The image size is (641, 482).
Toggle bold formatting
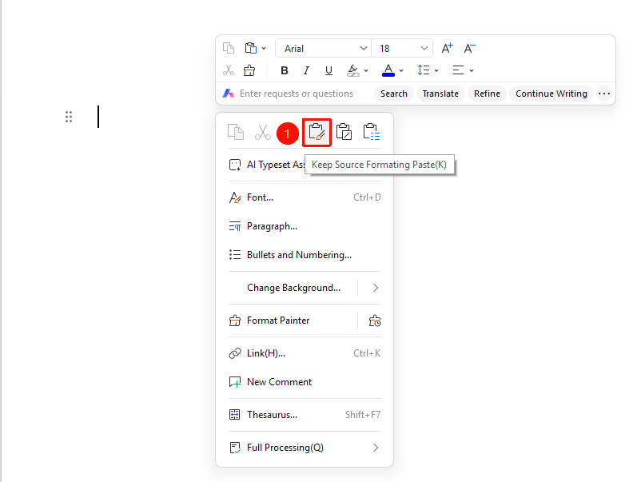(285, 70)
